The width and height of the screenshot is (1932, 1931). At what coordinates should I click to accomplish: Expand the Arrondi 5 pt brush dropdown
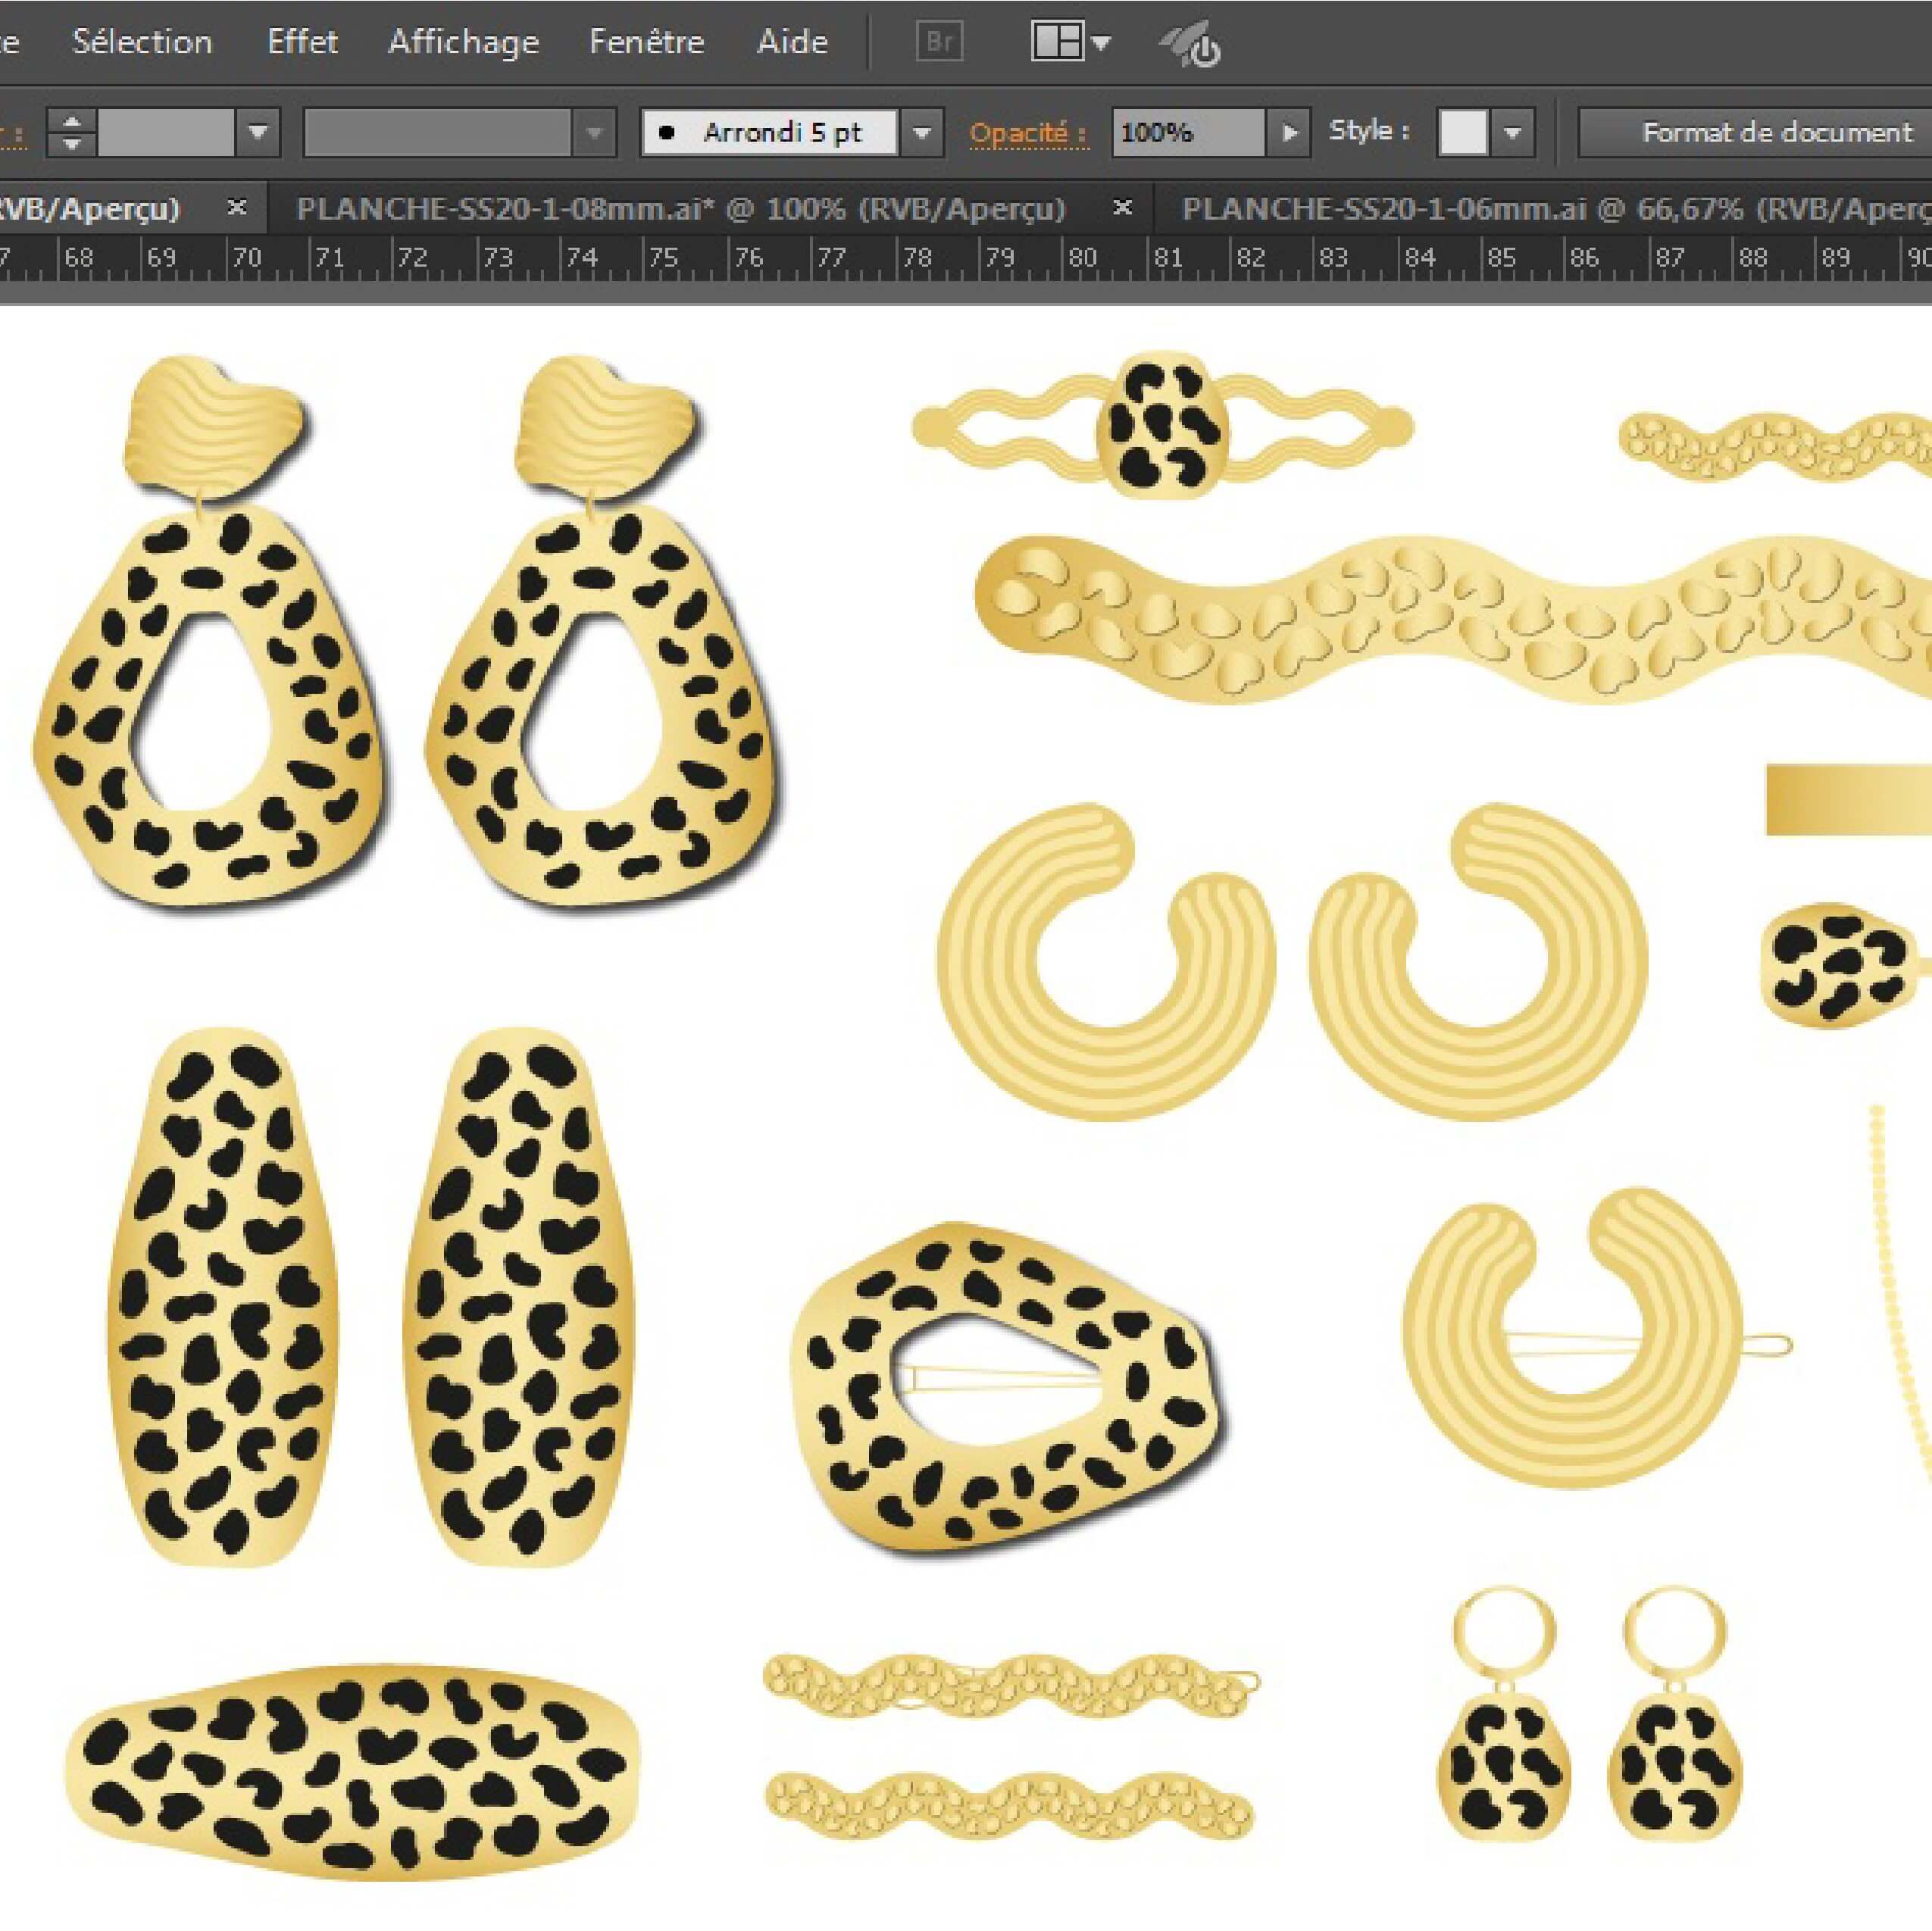922,132
